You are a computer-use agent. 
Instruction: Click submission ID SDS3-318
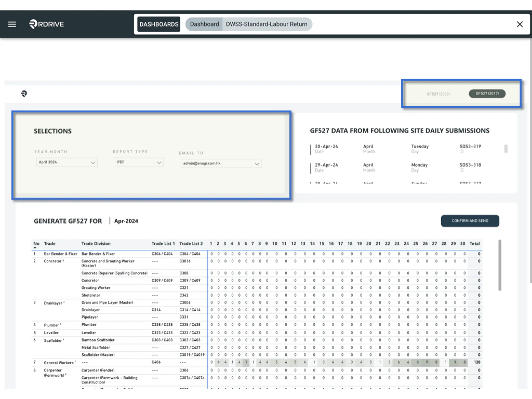470,165
